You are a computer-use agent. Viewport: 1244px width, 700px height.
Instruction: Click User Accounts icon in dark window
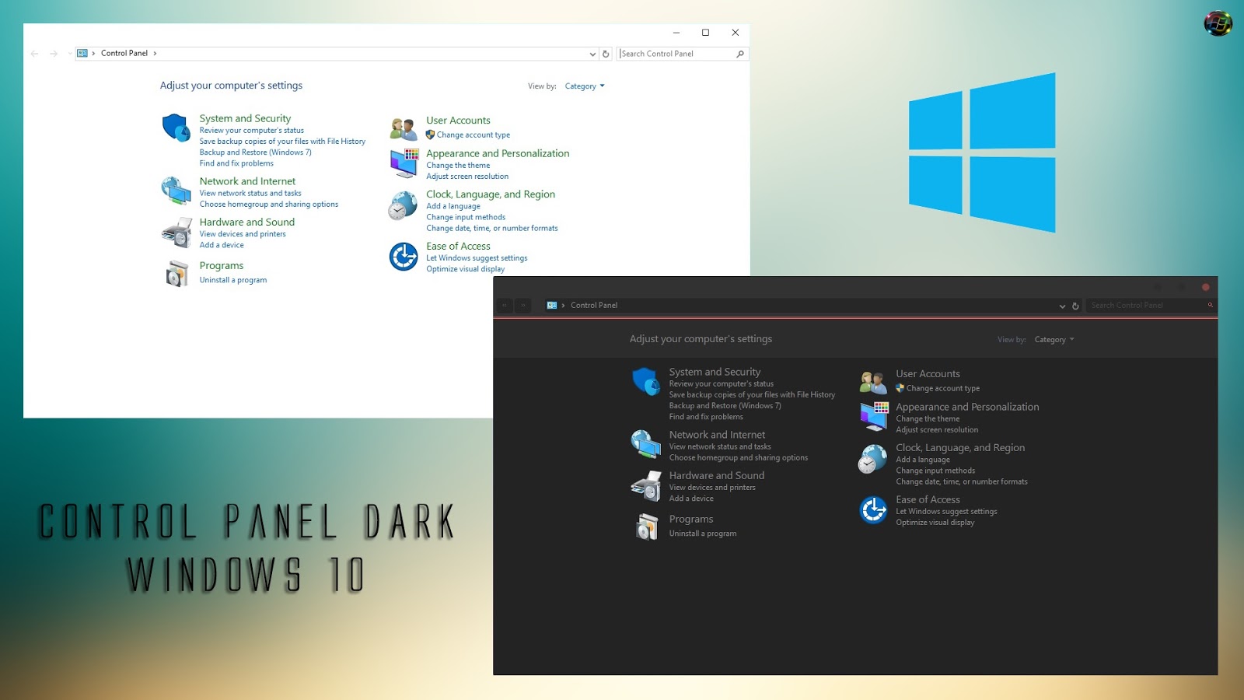click(x=873, y=382)
